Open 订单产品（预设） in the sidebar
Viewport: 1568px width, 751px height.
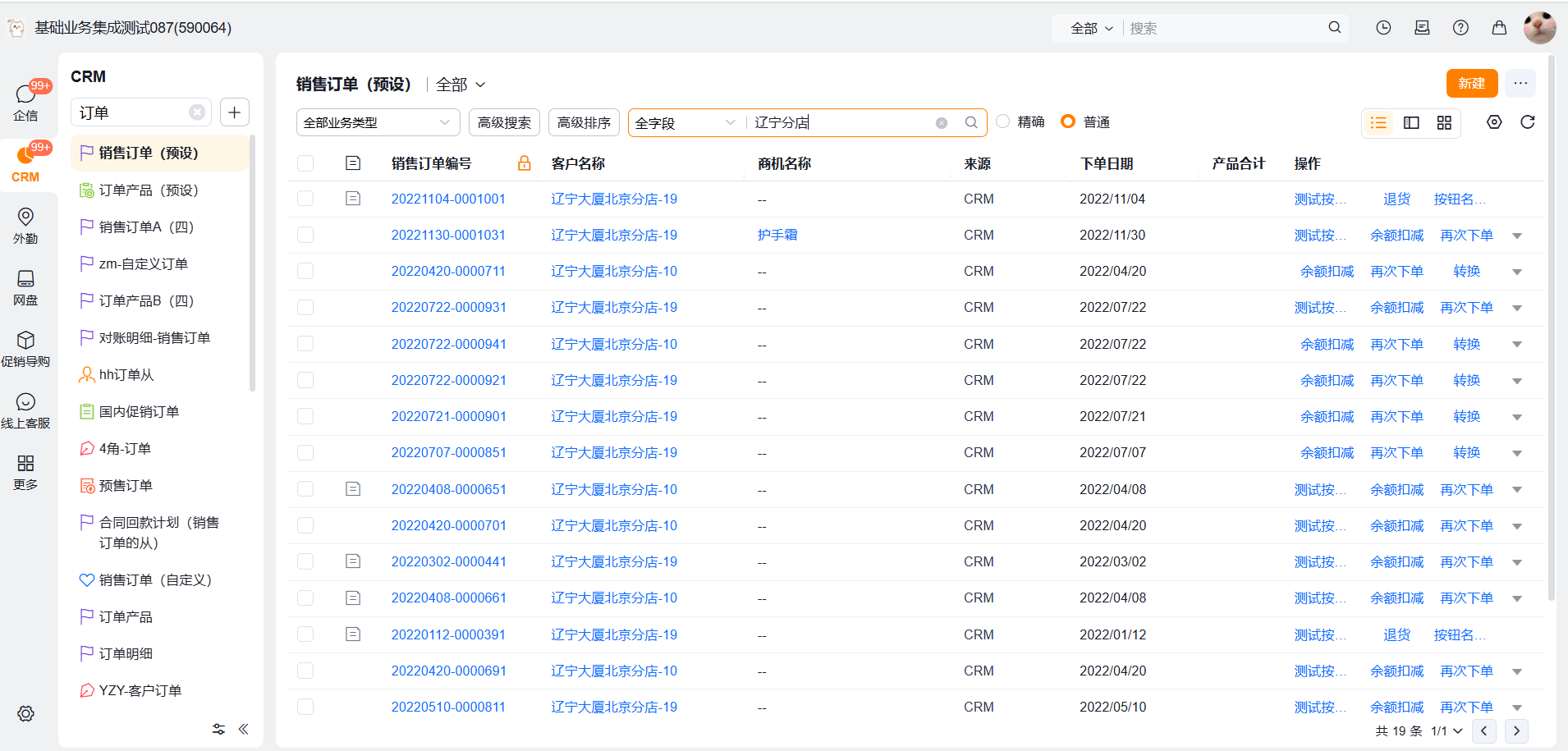149,190
